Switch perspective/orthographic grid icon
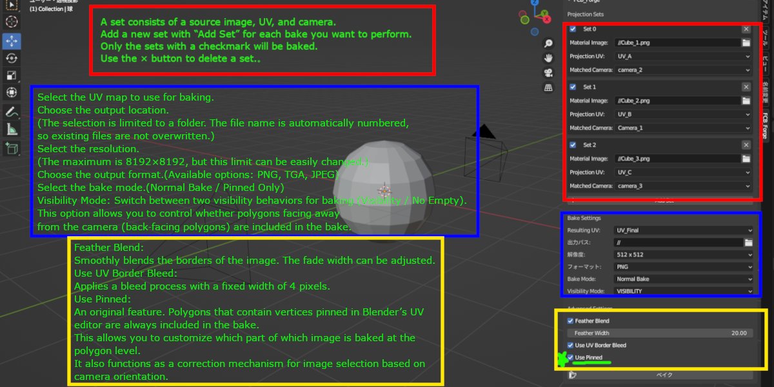The height and width of the screenshot is (387, 774). pos(548,87)
